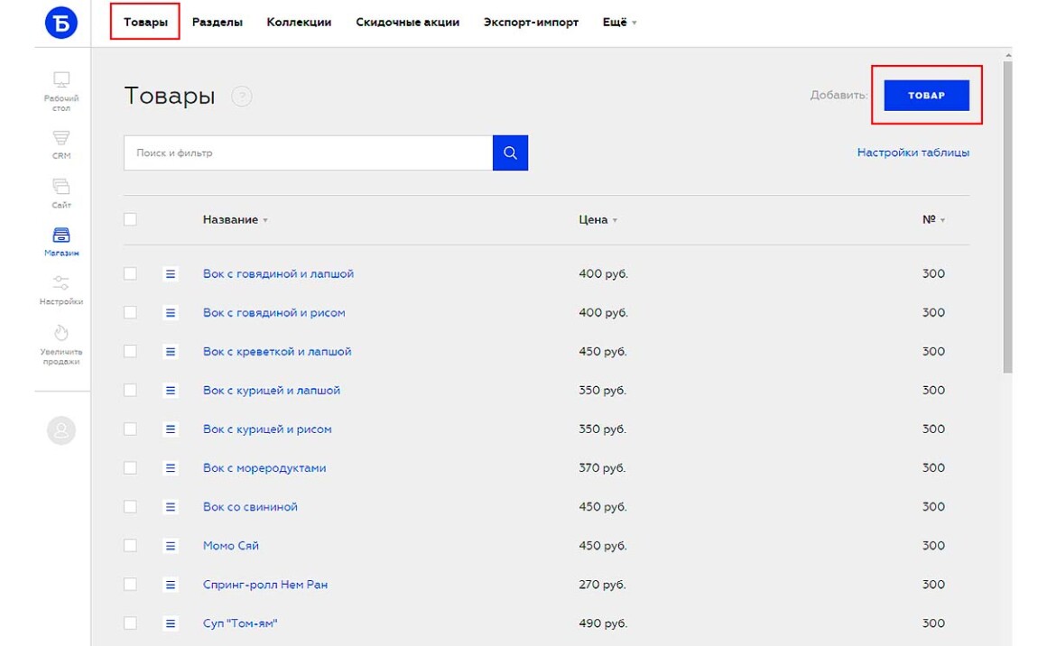Check the box for Спринг-ролл Нем Ран
This screenshot has height=646, width=1047.
tap(130, 585)
